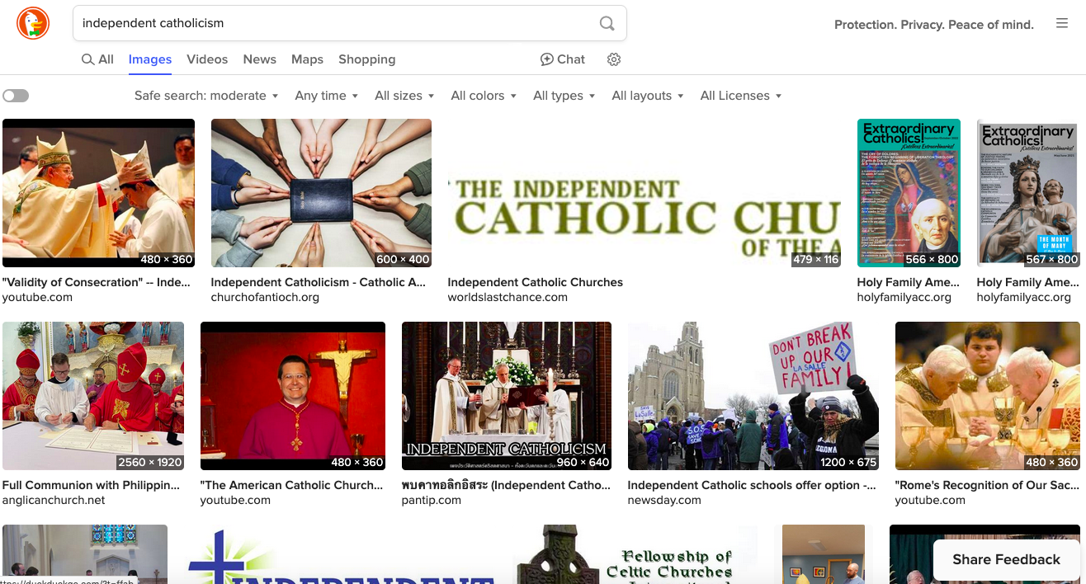Click Protection. Privacy. Peace of mind. link
The width and height of the screenshot is (1086, 584).
[934, 25]
